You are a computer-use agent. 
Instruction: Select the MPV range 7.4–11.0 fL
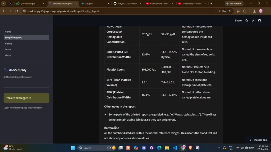[x=168, y=82]
